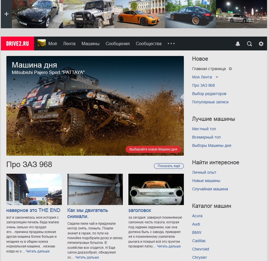The width and height of the screenshot is (269, 261).
Task: Open the settings gear in navbar
Action: [x=261, y=44]
